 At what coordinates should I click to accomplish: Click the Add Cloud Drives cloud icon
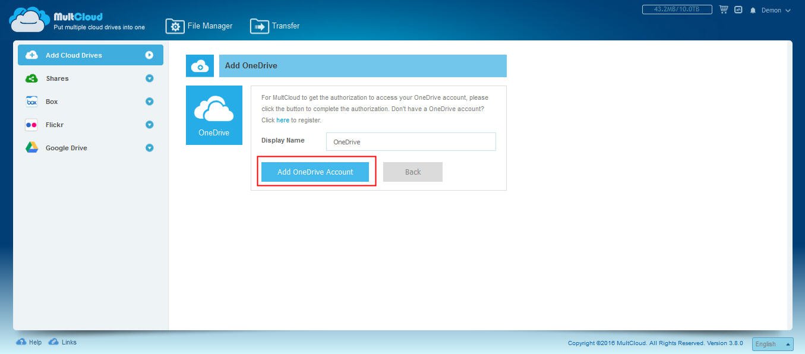coord(31,55)
